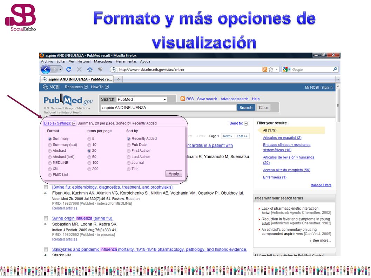The height and width of the screenshot is (278, 371).
Task: Click the Save search link
Action: [x=207, y=99]
